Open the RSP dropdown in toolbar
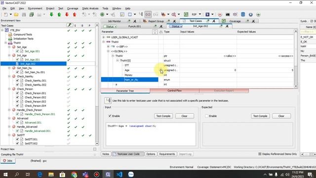Viewport: 316px width, 178px height. pos(200,14)
